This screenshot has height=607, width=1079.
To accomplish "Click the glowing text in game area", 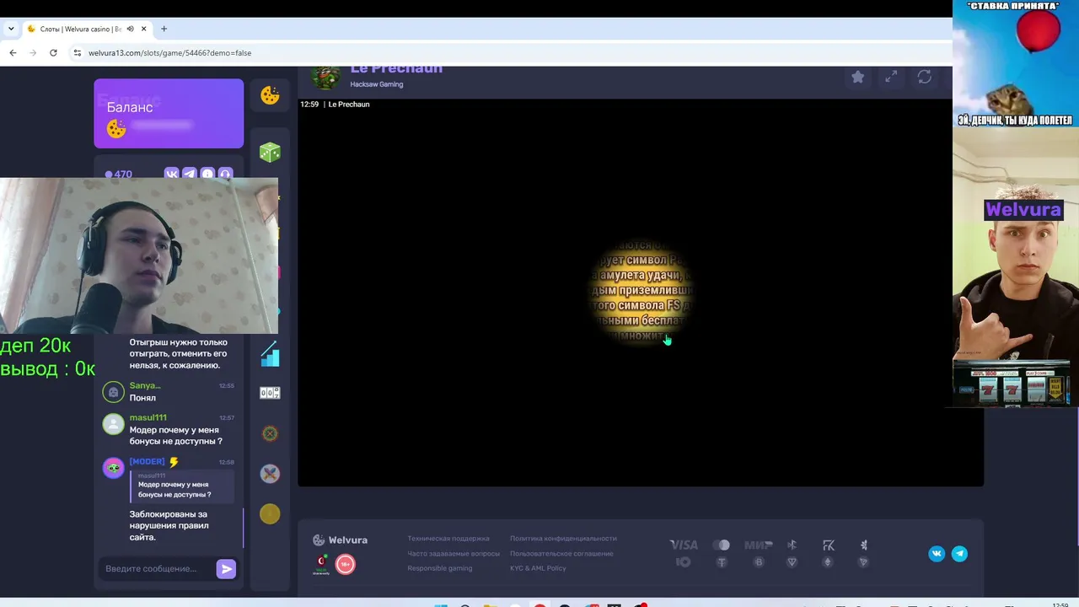I will coord(642,293).
